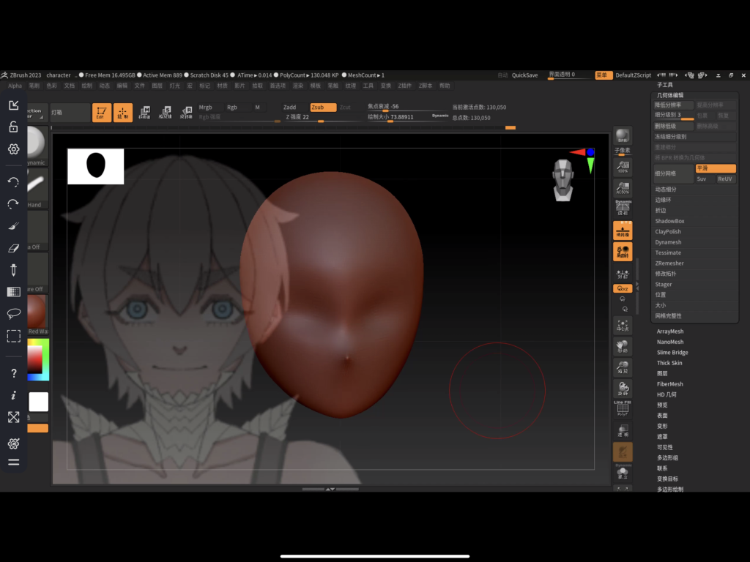Click the settings gear in left sidebar
Screen dimensions: 750x562
pyautogui.click(x=13, y=149)
